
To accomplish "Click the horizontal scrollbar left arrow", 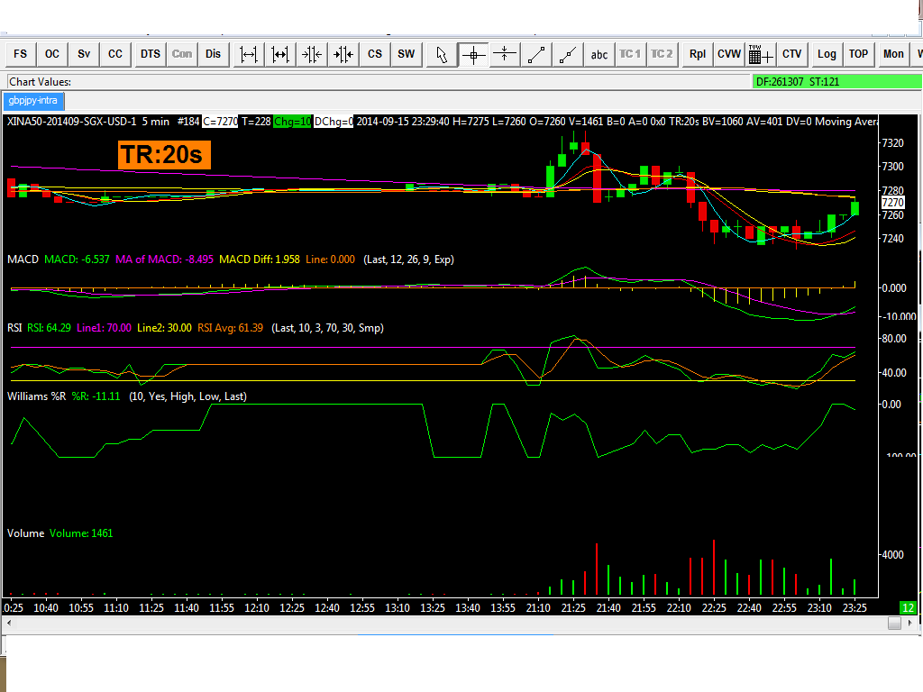I will 8,623.
